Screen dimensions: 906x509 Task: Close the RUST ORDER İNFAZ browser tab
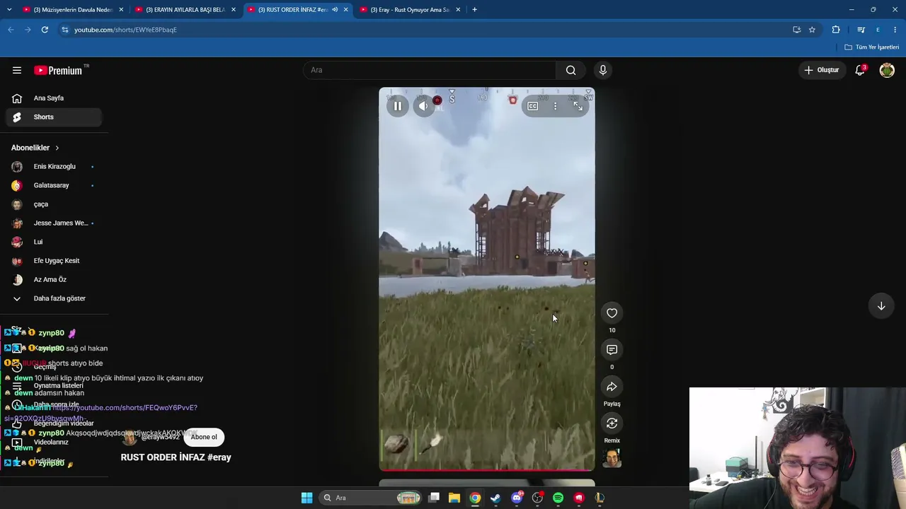tap(345, 10)
